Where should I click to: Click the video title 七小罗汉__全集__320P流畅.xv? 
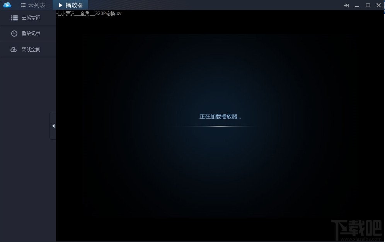89,13
